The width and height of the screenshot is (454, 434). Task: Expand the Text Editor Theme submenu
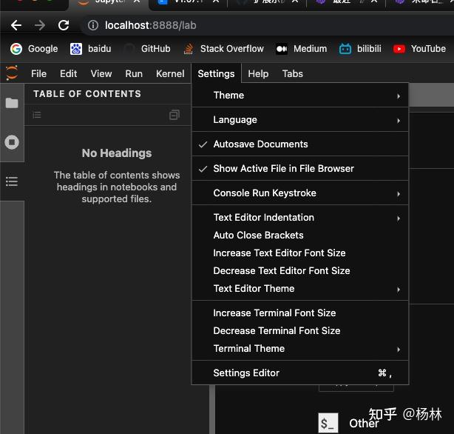tap(300, 288)
